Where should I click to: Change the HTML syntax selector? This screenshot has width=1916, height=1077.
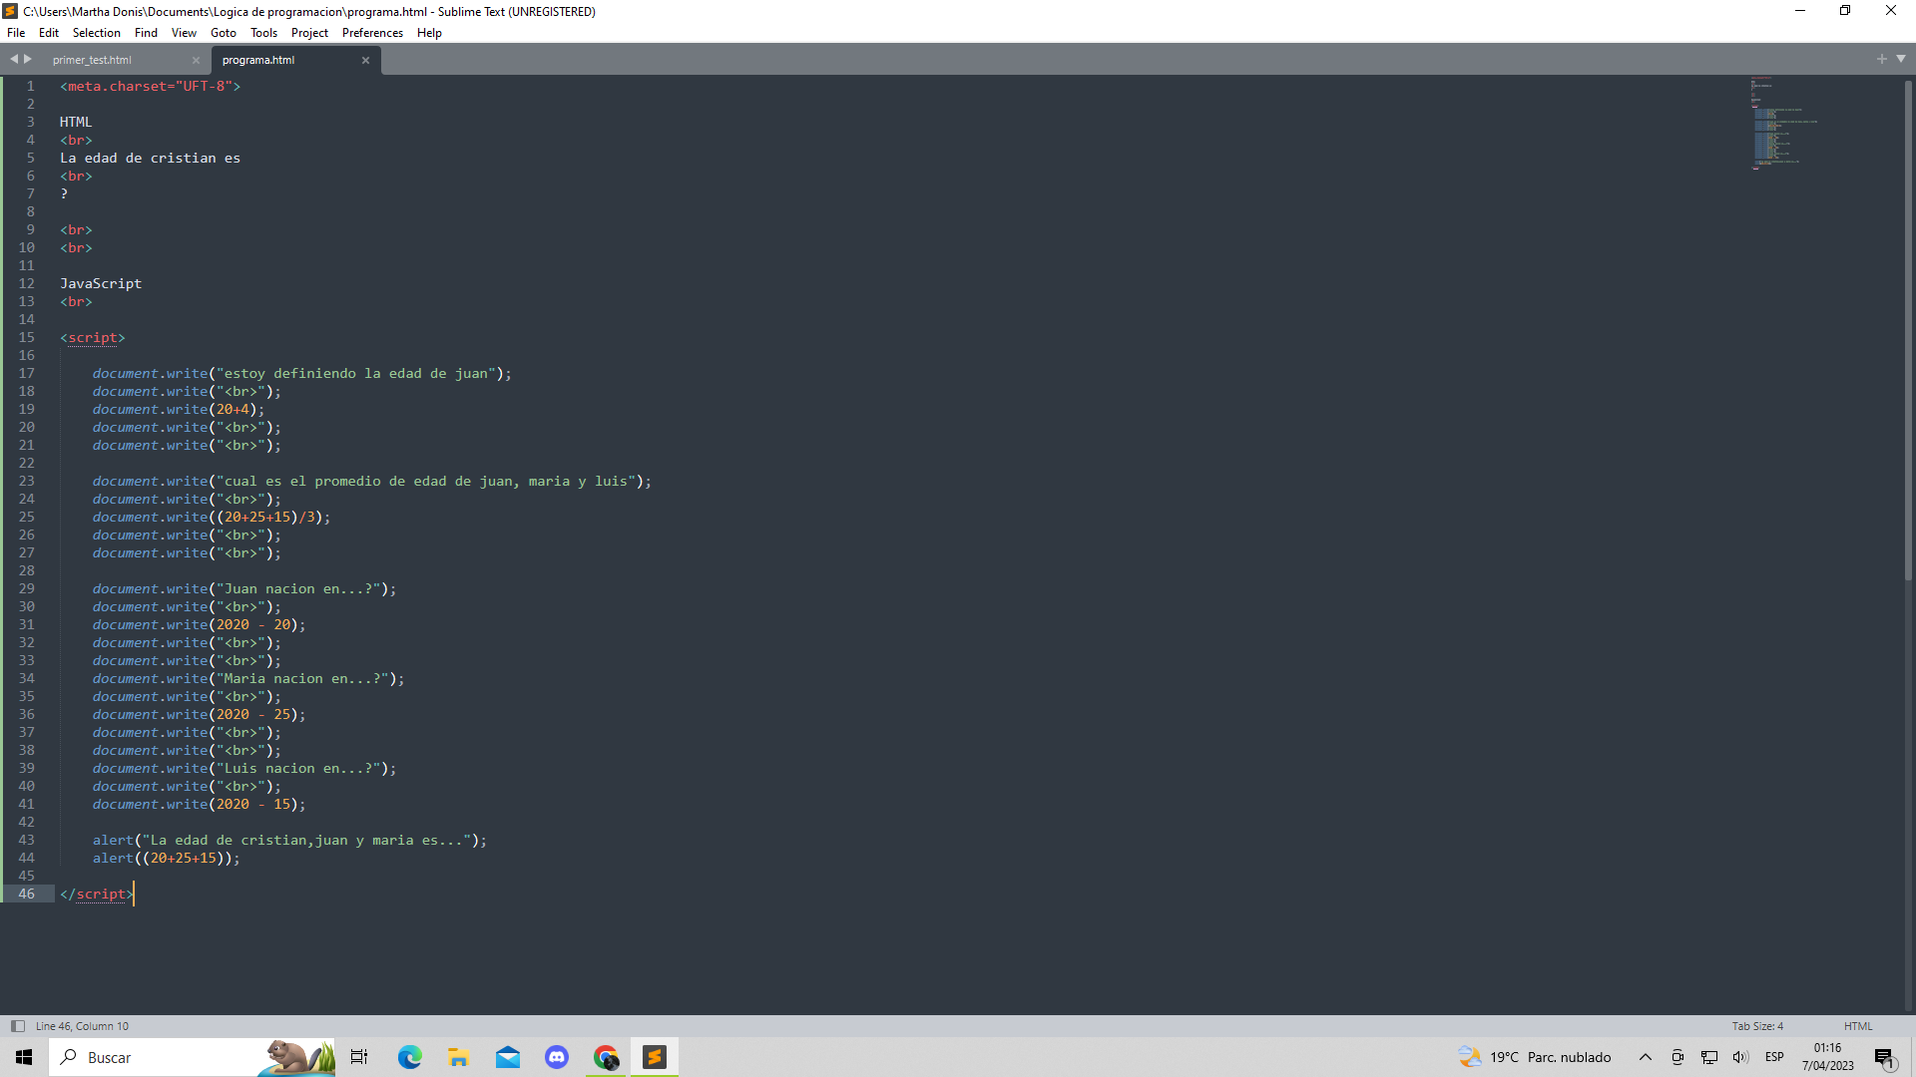click(1857, 1026)
